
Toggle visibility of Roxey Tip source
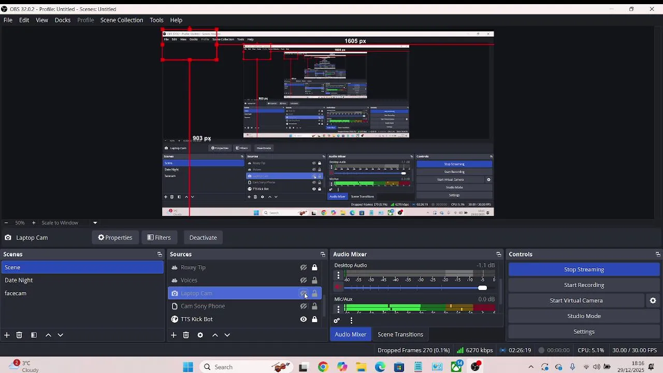304,268
